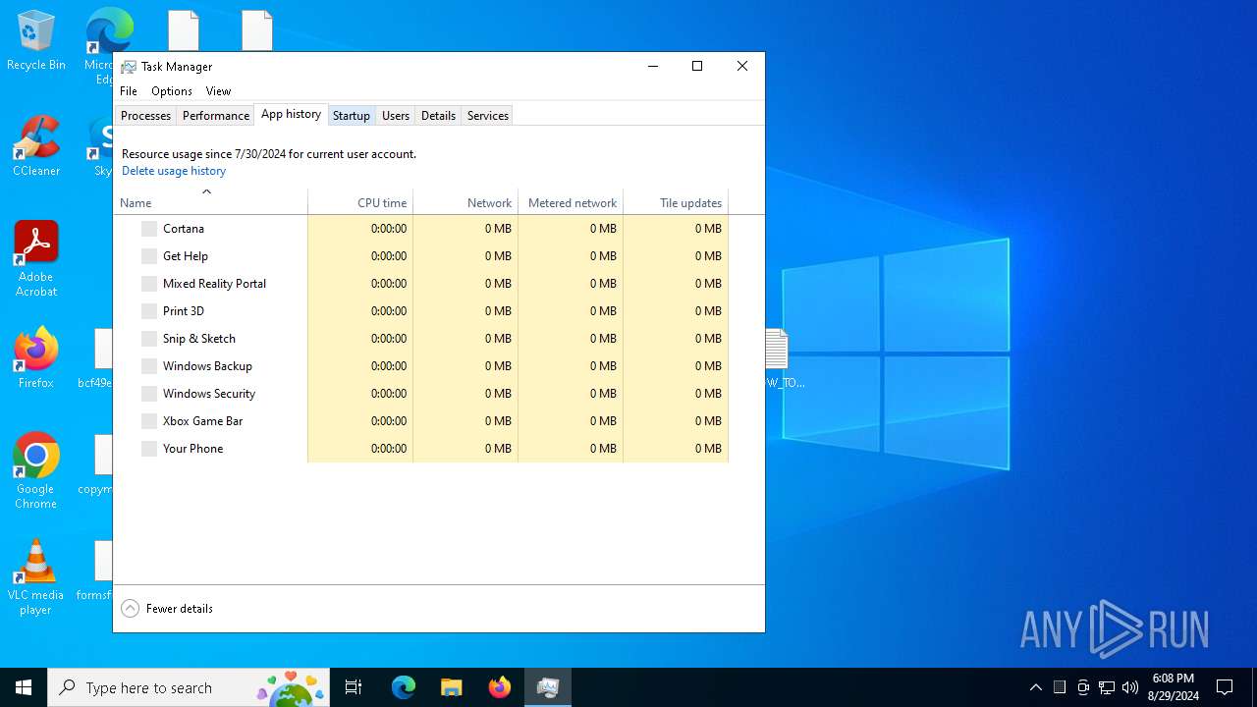
Task: Select CCleaner desktop shortcut
Action: tap(36, 146)
